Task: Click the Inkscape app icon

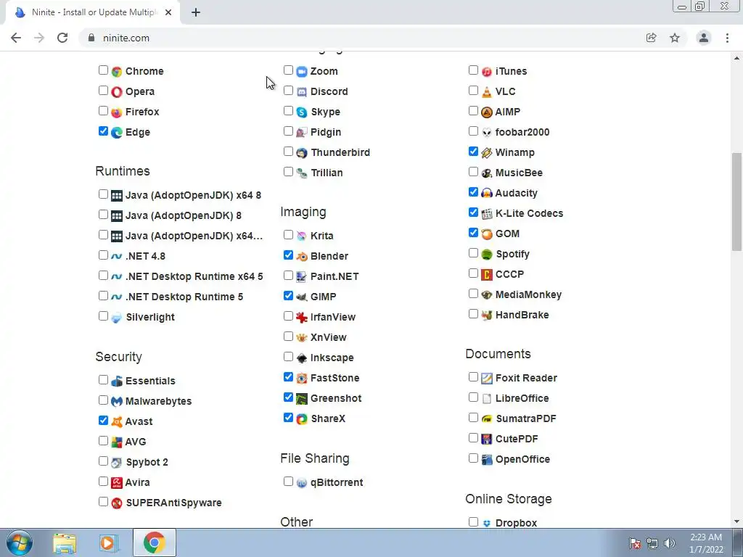Action: [302, 358]
